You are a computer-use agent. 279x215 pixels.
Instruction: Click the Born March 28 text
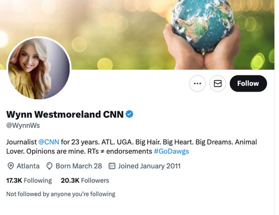coord(78,166)
